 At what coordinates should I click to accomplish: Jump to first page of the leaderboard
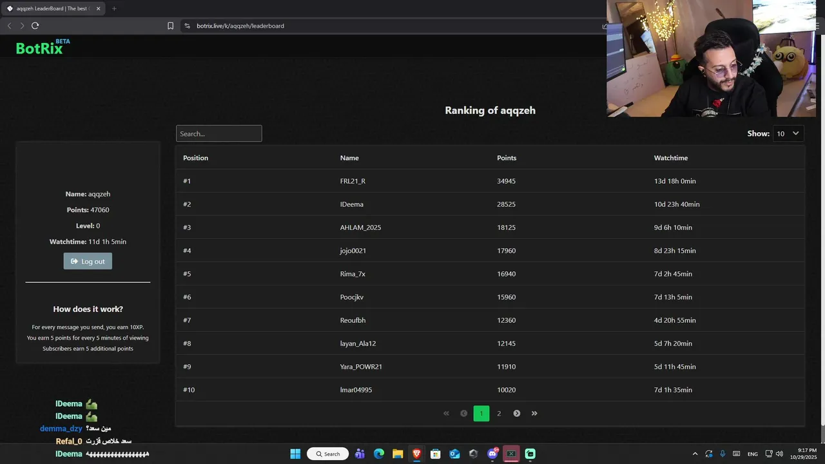pos(446,413)
